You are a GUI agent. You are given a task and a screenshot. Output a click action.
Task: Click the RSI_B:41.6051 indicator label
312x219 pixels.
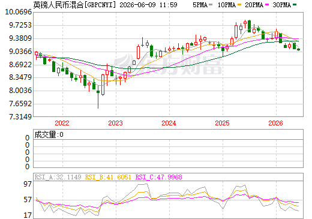(x=108, y=177)
